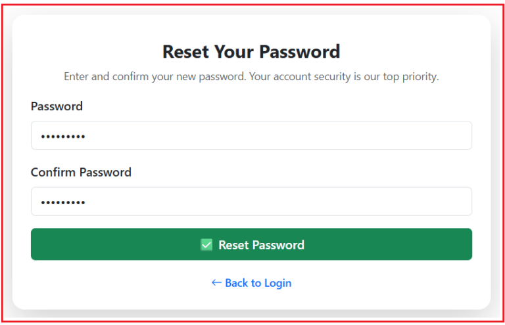The width and height of the screenshot is (505, 325).
Task: Click the left arrow icon before Back to Login
Action: (x=216, y=283)
